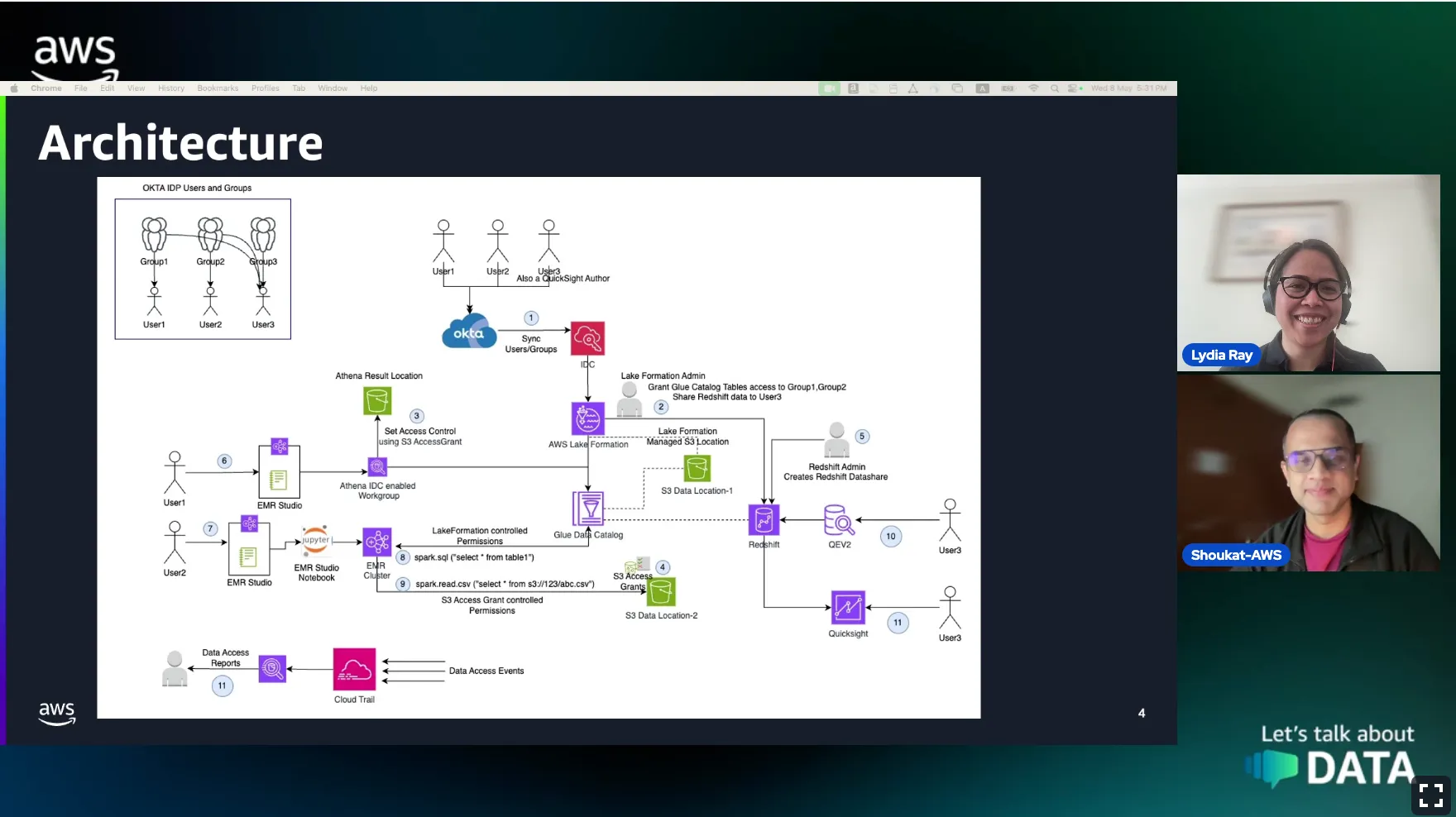This screenshot has width=1456, height=817.
Task: Select the Athena IDC enabled Workgroup icon
Action: 377,467
